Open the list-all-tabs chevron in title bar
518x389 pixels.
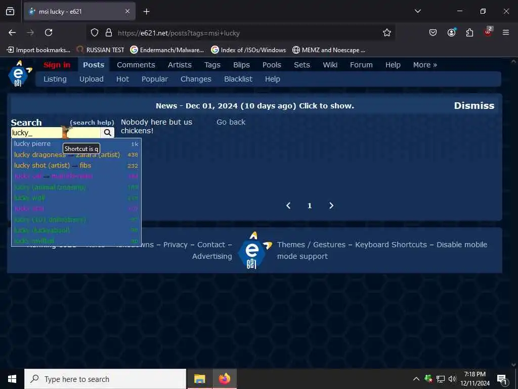coord(417,11)
